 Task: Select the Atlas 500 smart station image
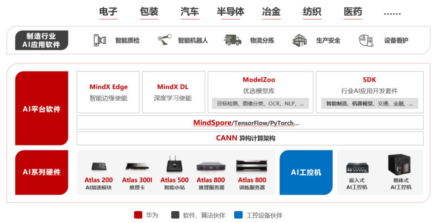click(x=174, y=164)
